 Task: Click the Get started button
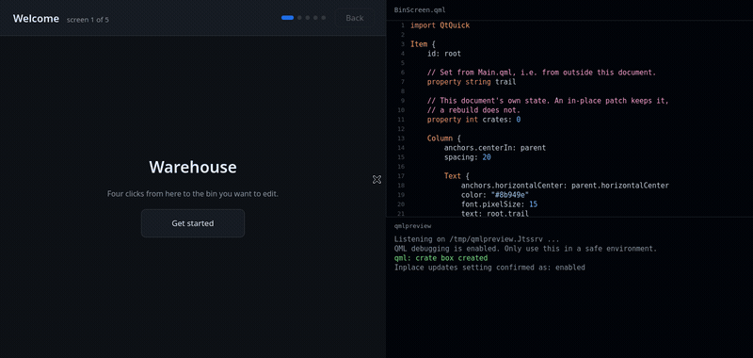pyautogui.click(x=193, y=223)
